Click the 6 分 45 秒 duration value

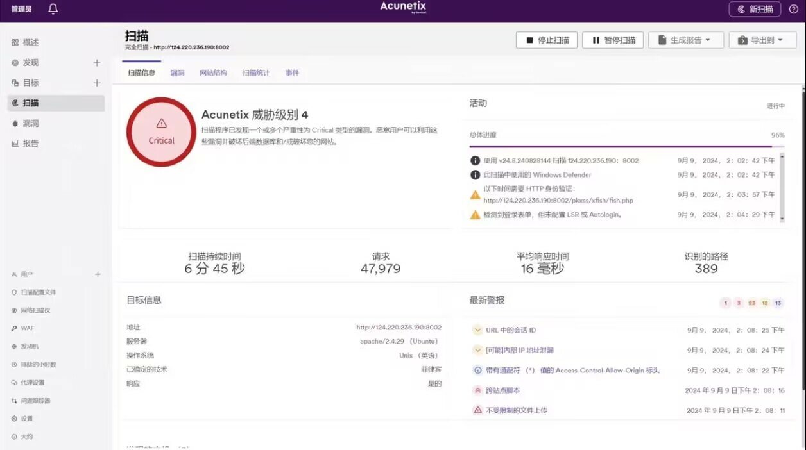tap(214, 269)
